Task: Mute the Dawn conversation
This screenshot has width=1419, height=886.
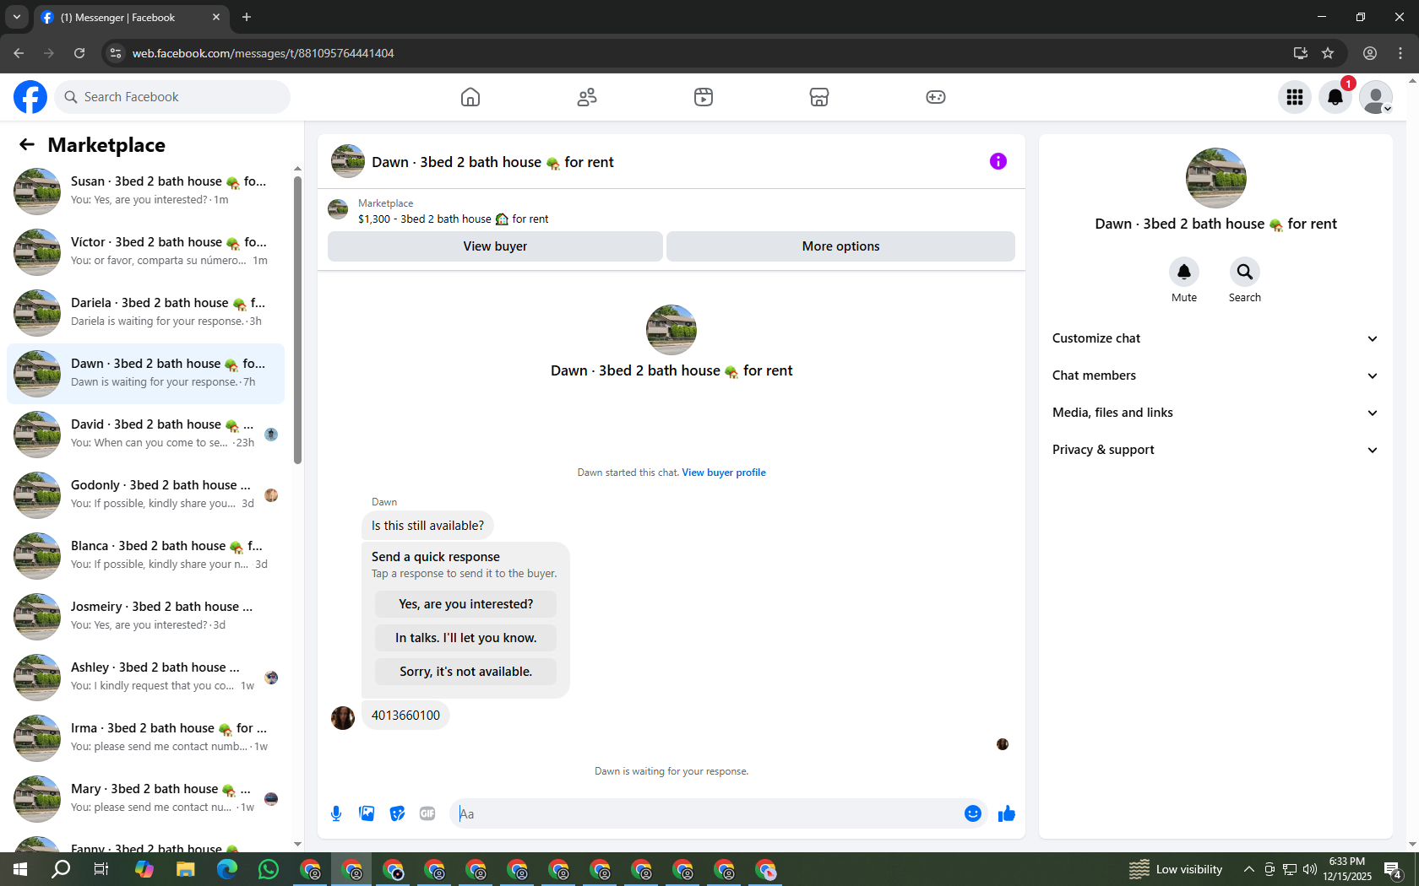Action: 1184,272
